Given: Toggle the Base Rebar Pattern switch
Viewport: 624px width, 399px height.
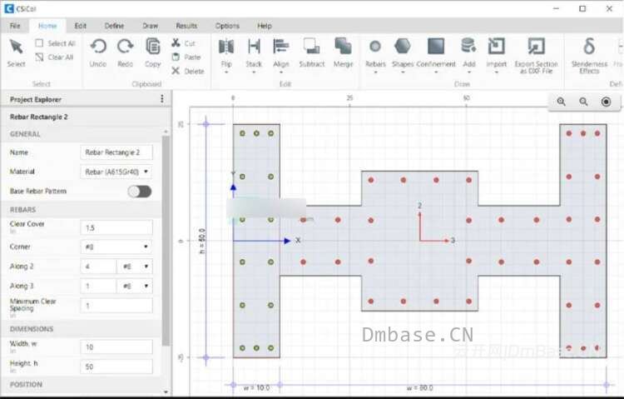Looking at the screenshot, I should pyautogui.click(x=140, y=192).
